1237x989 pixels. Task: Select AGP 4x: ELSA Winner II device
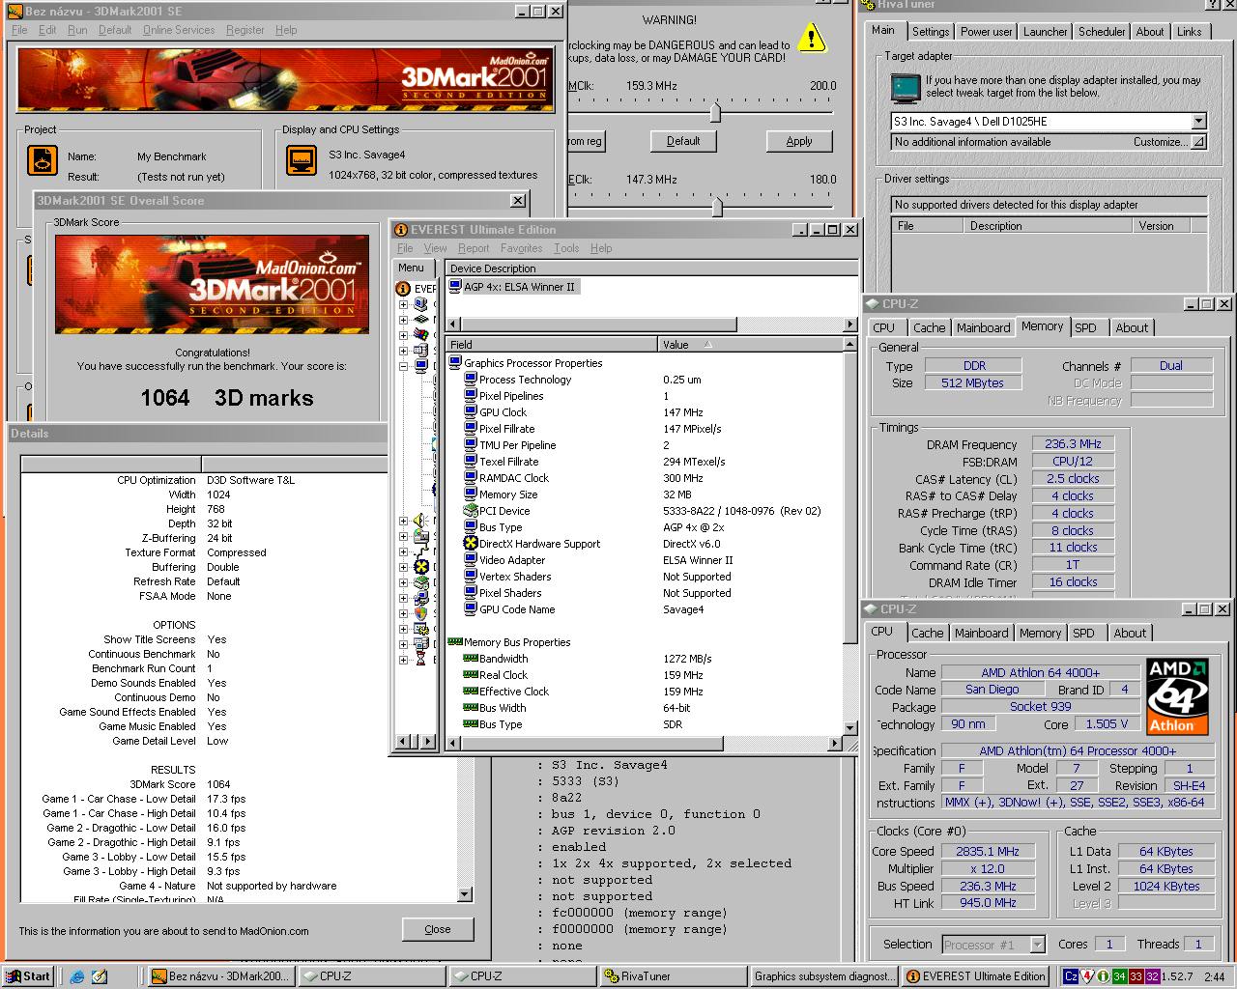pyautogui.click(x=512, y=287)
